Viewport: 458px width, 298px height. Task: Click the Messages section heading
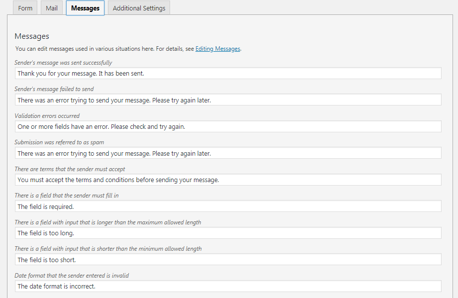coord(32,36)
